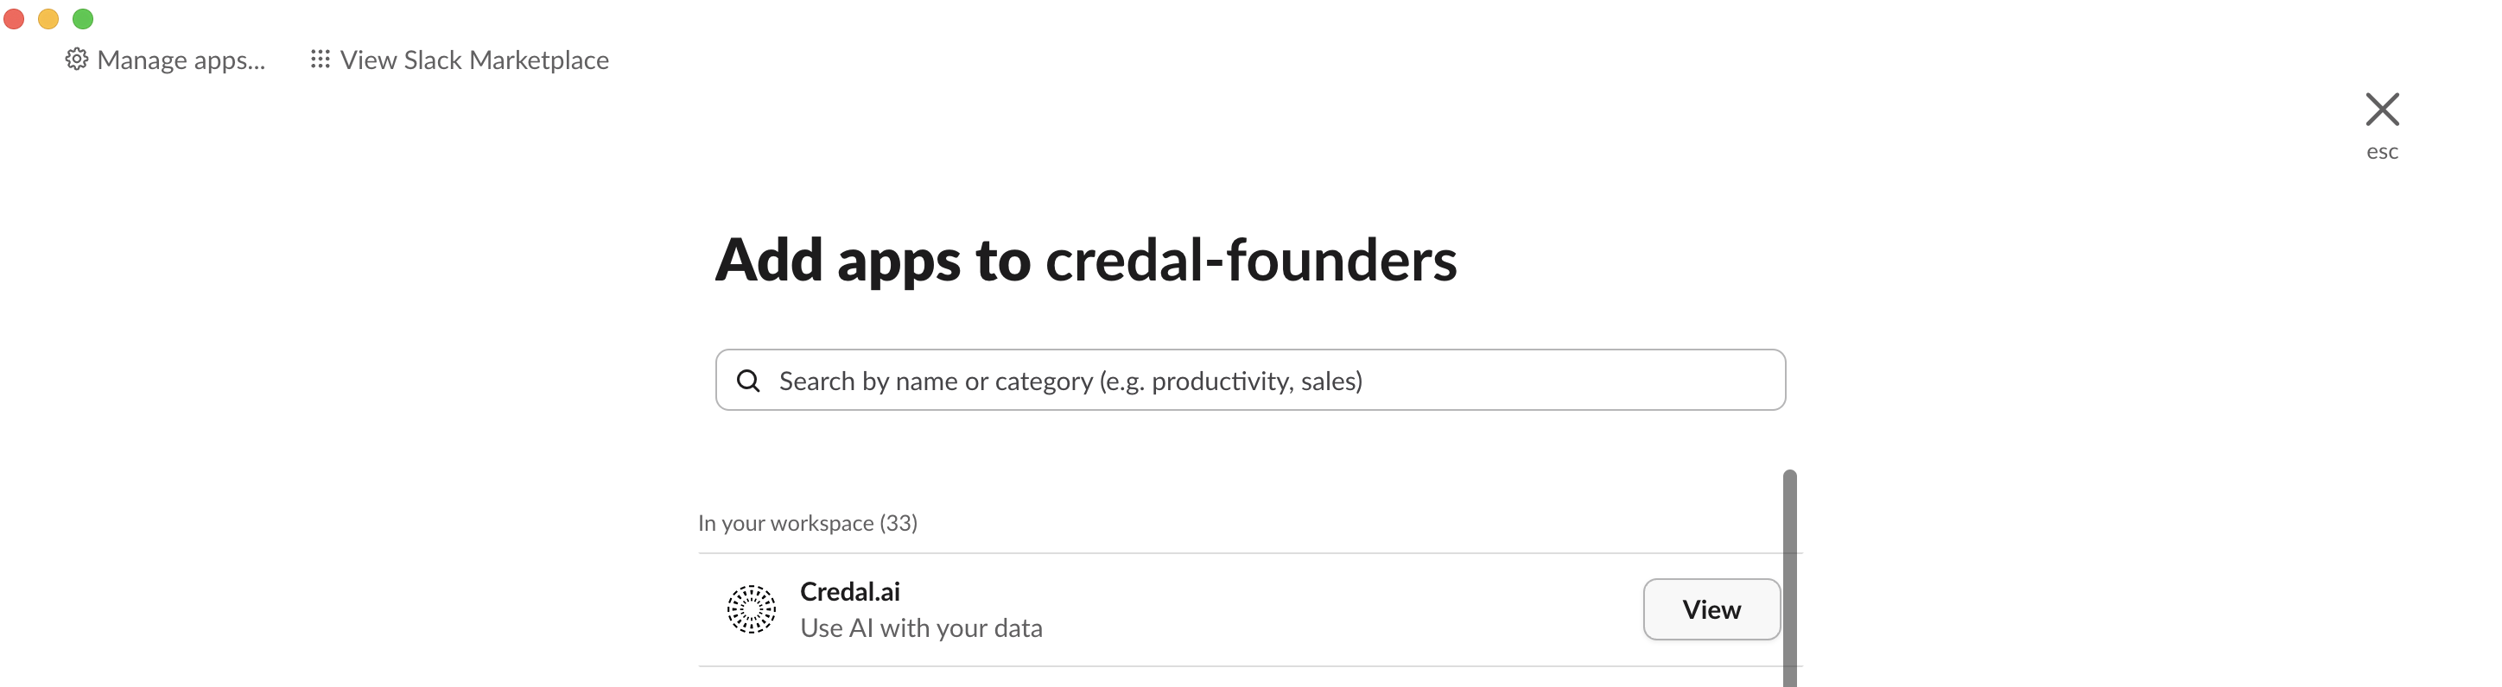The image size is (2502, 687).
Task: Click the Slack Marketplace grid icon
Action: pos(320,60)
